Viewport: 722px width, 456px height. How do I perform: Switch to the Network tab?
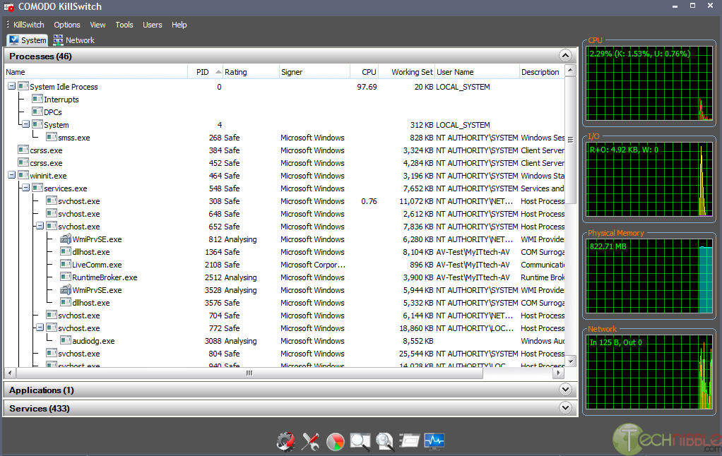pyautogui.click(x=73, y=40)
